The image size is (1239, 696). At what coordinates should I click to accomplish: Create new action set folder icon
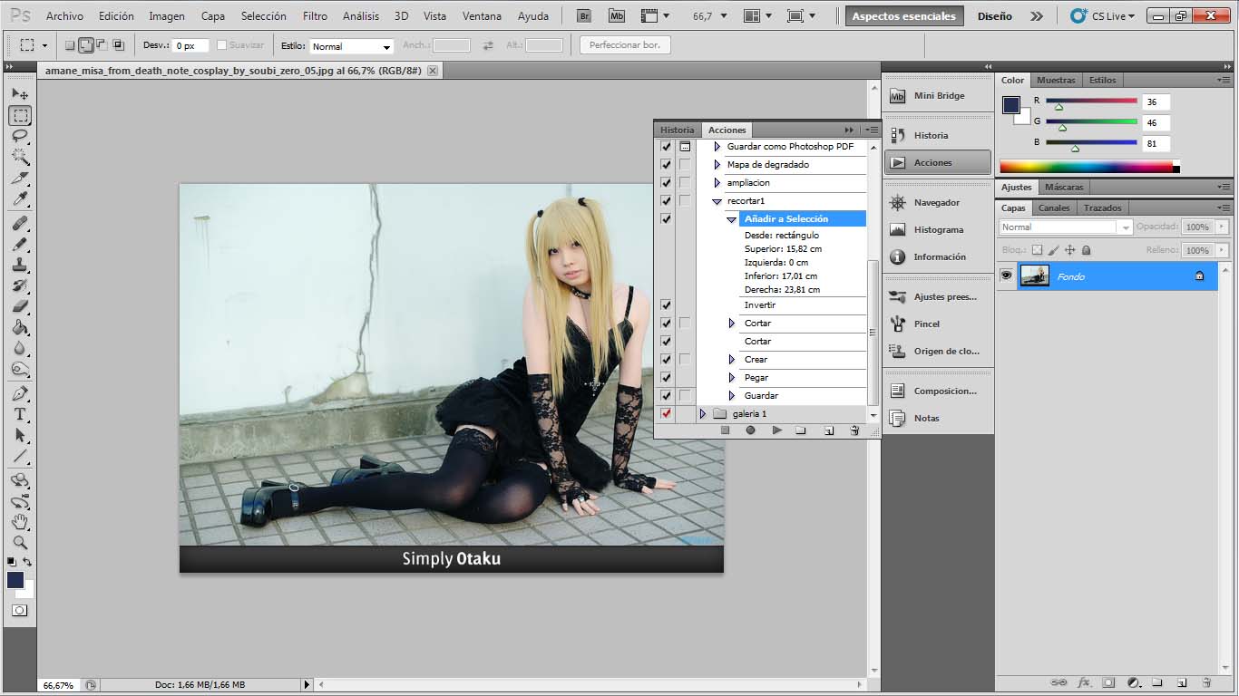pyautogui.click(x=801, y=430)
